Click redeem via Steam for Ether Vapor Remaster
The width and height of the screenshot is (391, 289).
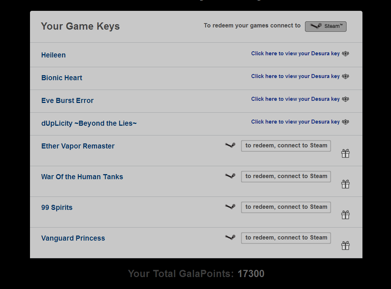(x=286, y=146)
